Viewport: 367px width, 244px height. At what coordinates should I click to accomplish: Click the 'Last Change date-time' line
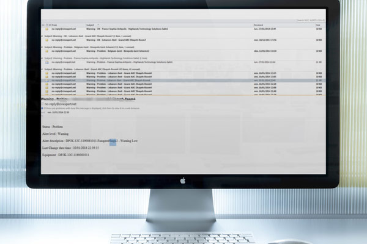pos(70,148)
